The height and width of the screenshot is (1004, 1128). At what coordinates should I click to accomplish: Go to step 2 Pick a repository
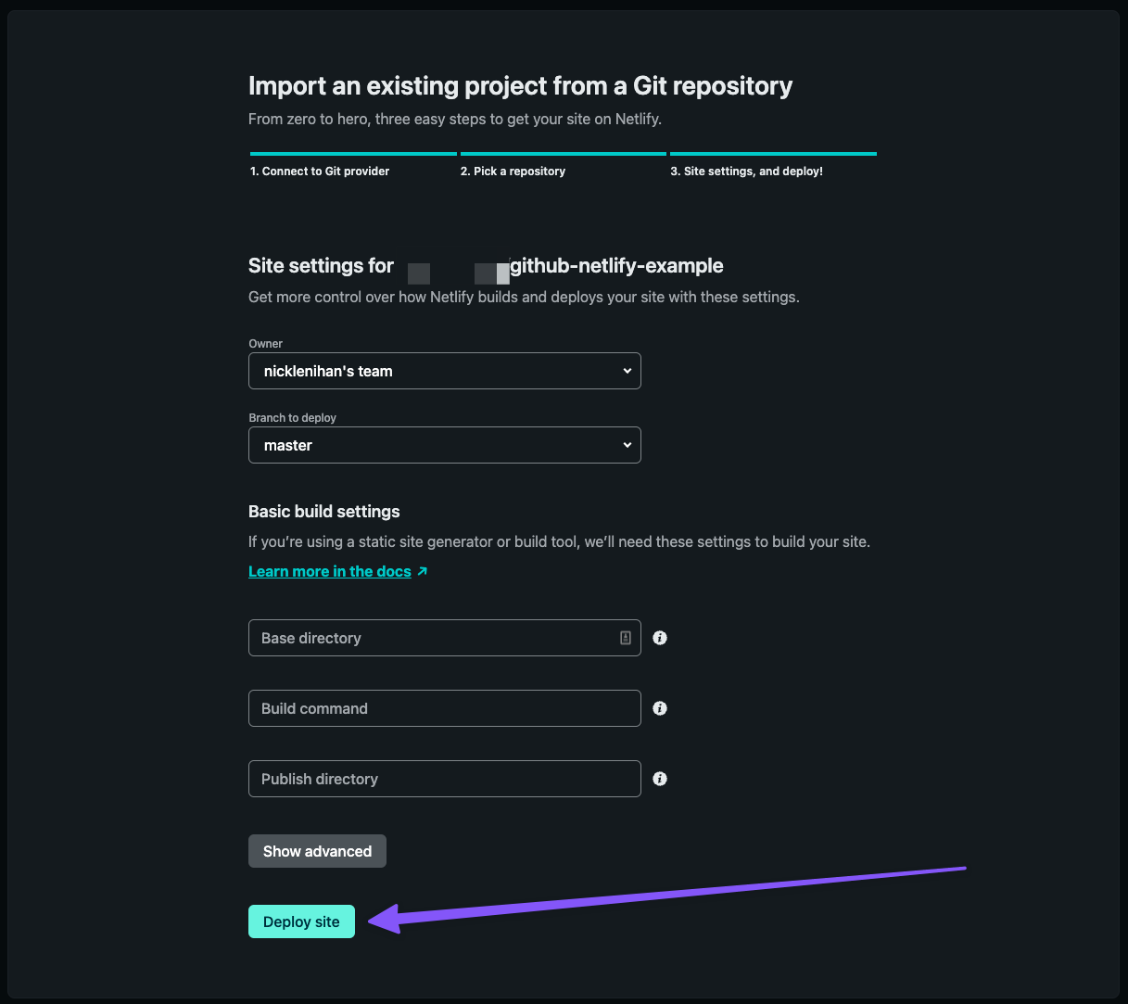513,172
